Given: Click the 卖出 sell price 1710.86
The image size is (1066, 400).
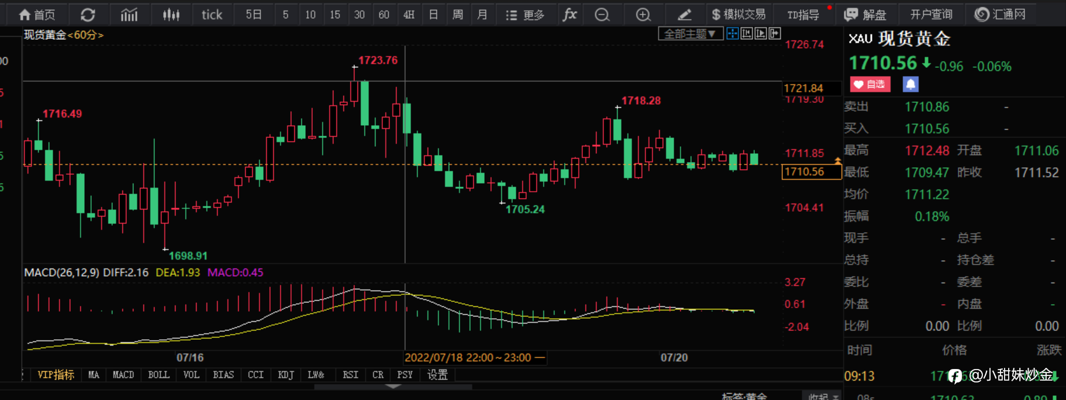Looking at the screenshot, I should pyautogui.click(x=927, y=107).
